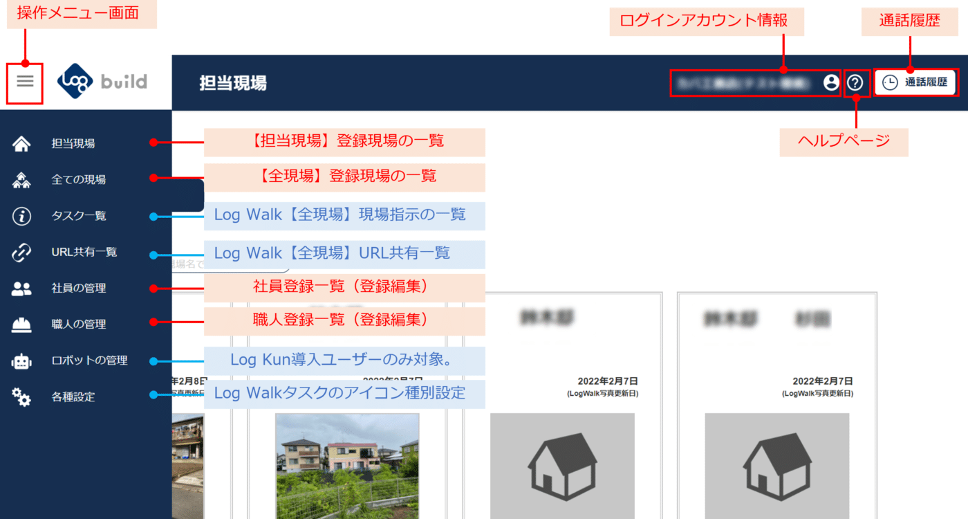The width and height of the screenshot is (968, 519).
Task: Click the 通話履歴 button
Action: click(915, 82)
